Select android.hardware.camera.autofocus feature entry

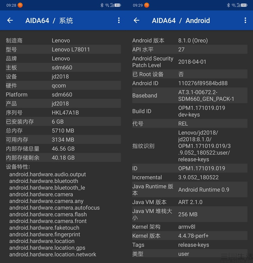click(54, 208)
